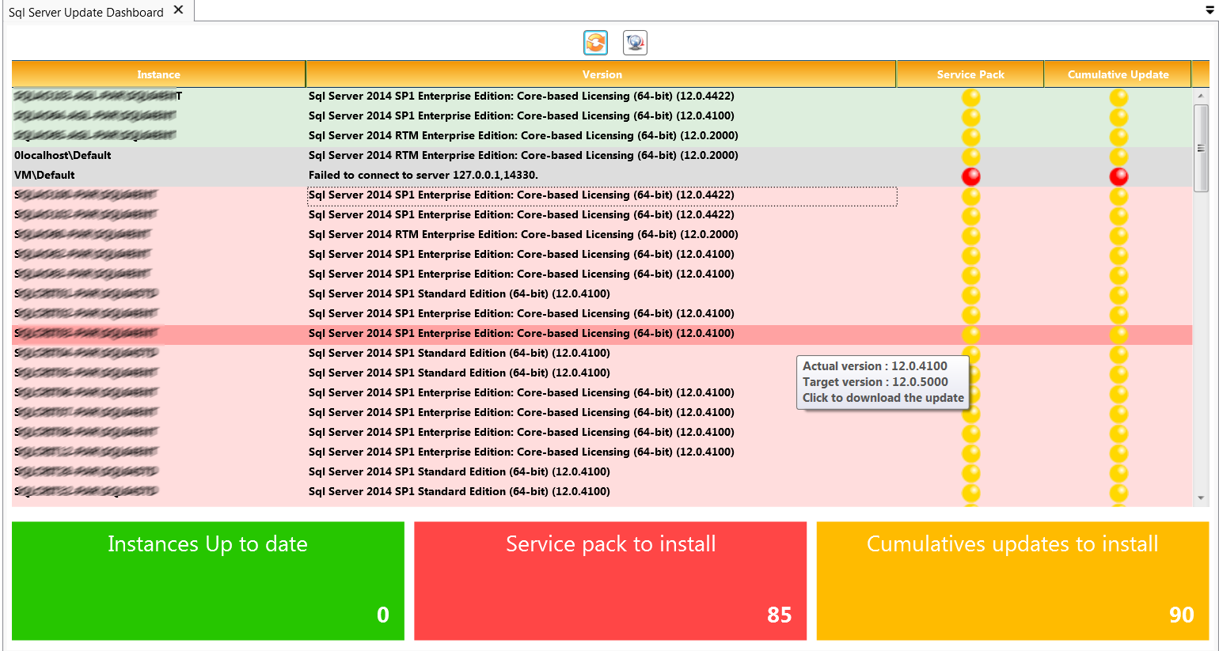The height and width of the screenshot is (651, 1219).
Task: Click Cumulative Update icon in the dark-red highlighted row
Action: coord(1118,335)
